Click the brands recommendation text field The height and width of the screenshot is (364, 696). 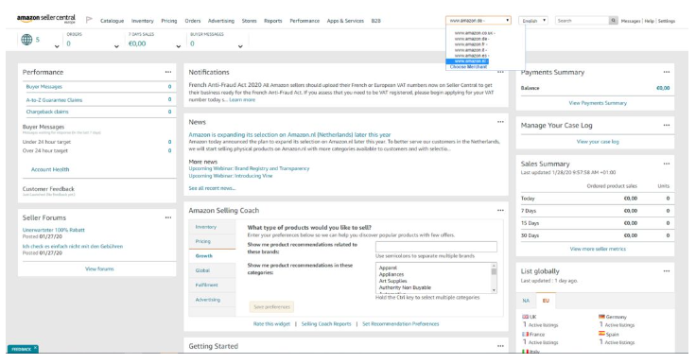(436, 247)
